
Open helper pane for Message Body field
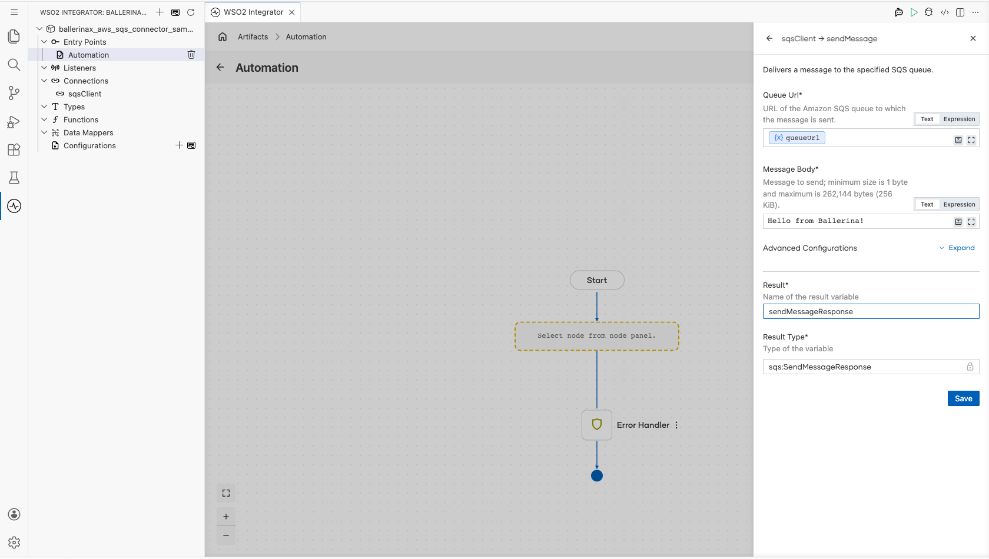pos(958,222)
